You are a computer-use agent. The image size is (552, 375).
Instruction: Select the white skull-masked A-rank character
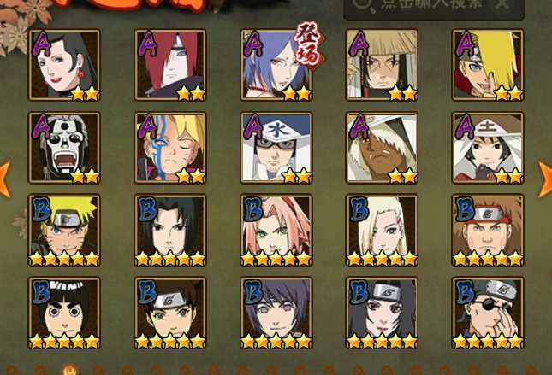64,148
